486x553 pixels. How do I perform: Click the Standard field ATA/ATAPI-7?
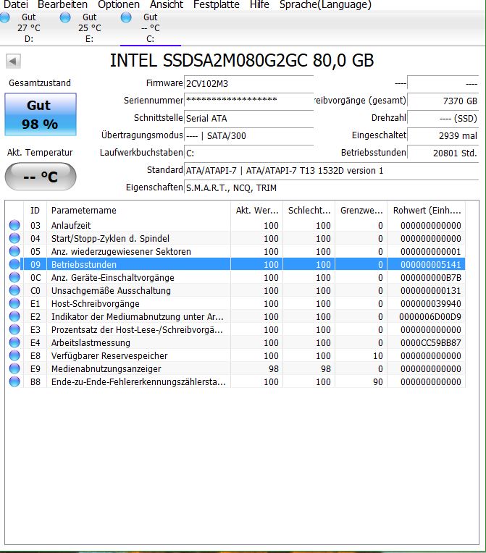pyautogui.click(x=332, y=170)
